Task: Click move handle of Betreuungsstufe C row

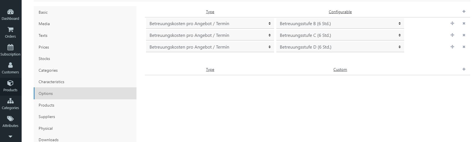Action: (x=452, y=35)
